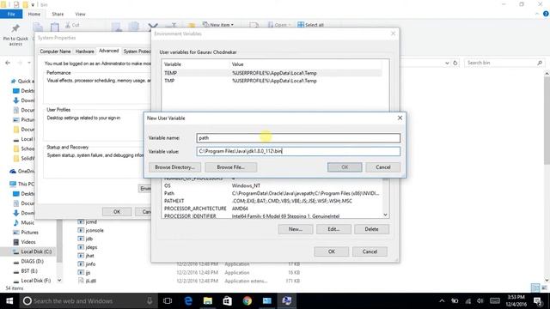The height and width of the screenshot is (309, 550).
Task: Open Windows Start button
Action: (9, 301)
